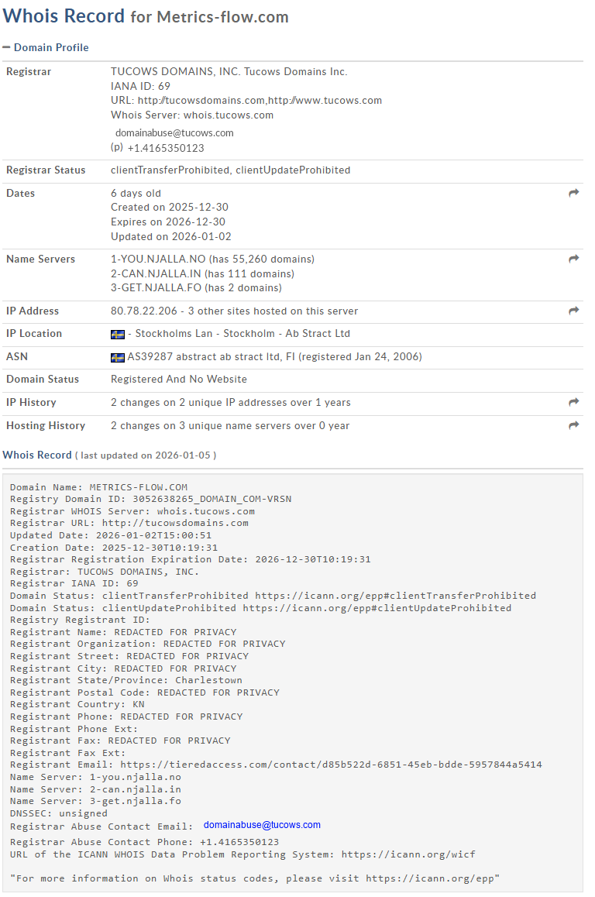Click the tieredaccess.com registrant email URL
Image resolution: width=595 pixels, height=897 pixels.
click(332, 765)
